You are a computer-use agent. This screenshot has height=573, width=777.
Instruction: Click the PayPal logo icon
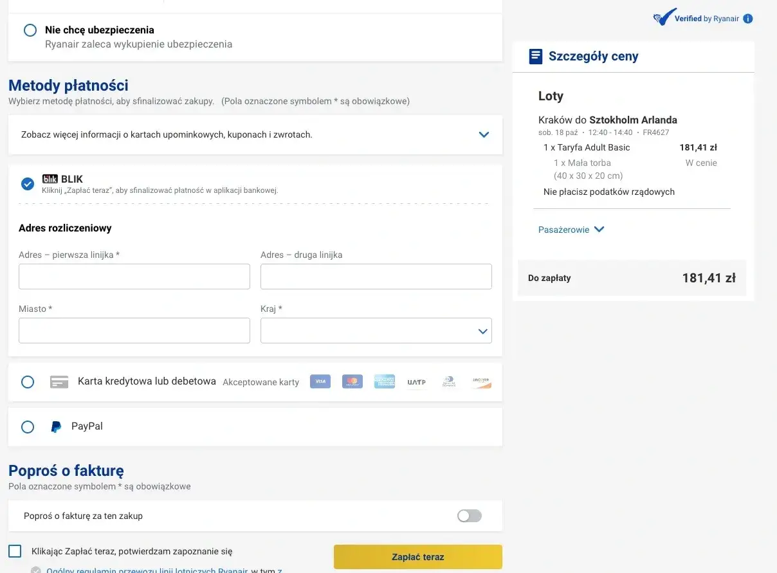[x=56, y=426]
